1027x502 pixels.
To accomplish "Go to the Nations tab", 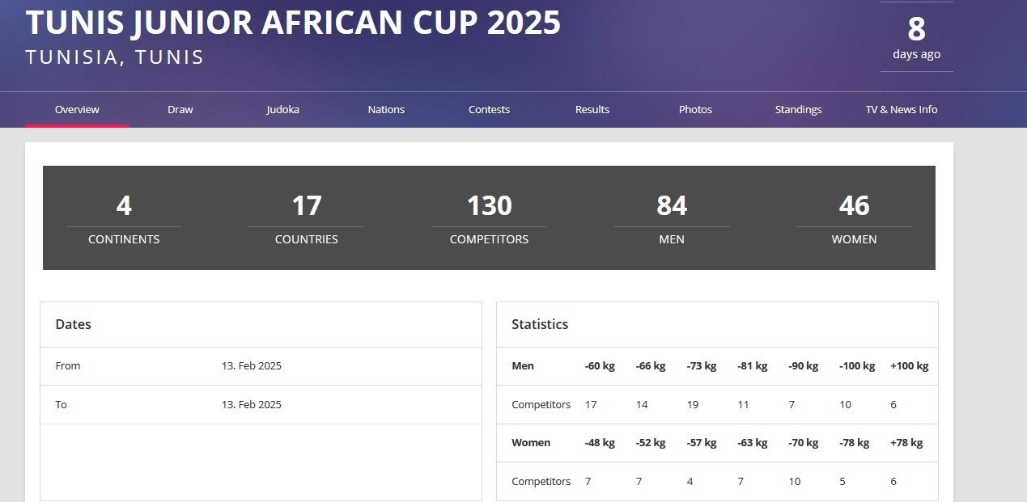I will pos(386,110).
